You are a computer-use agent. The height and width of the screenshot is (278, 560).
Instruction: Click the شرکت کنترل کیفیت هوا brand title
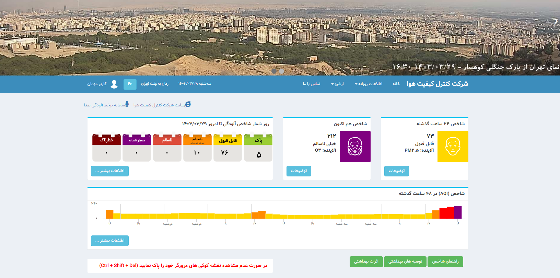[437, 84]
